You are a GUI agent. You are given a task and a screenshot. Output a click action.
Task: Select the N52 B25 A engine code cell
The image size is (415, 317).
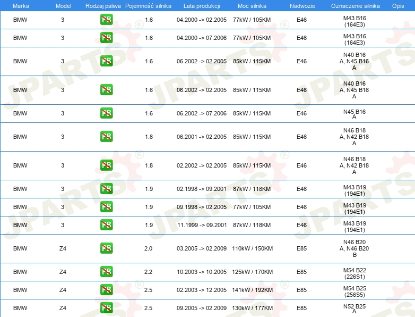(x=354, y=308)
